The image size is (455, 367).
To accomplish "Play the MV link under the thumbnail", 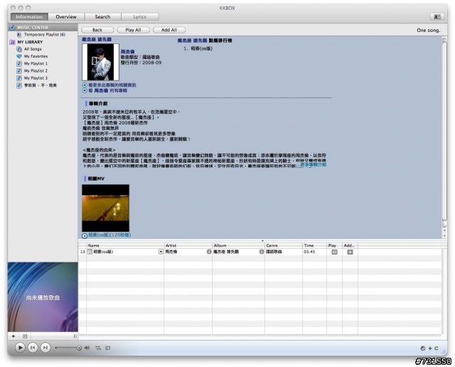I will pos(109,235).
